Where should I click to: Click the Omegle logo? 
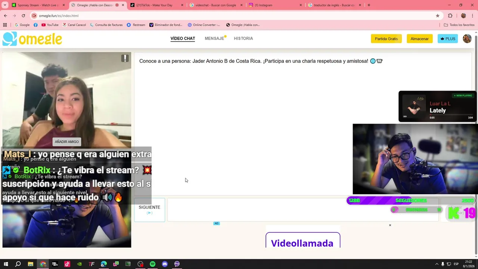pos(32,39)
